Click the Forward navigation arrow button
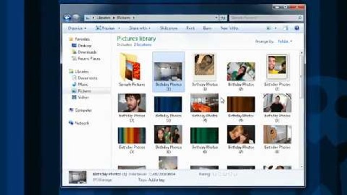The height and width of the screenshot is (195, 347). click(76, 17)
